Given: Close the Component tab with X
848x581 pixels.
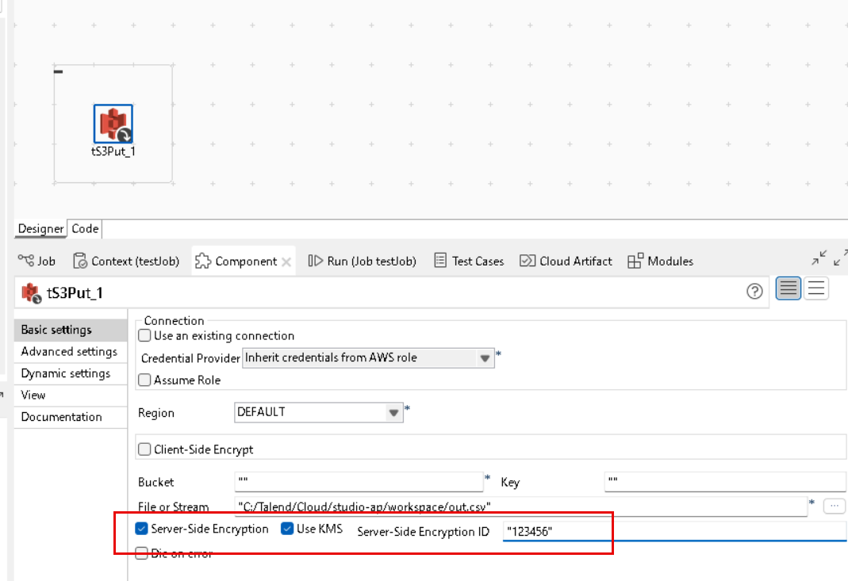Looking at the screenshot, I should pyautogui.click(x=286, y=262).
